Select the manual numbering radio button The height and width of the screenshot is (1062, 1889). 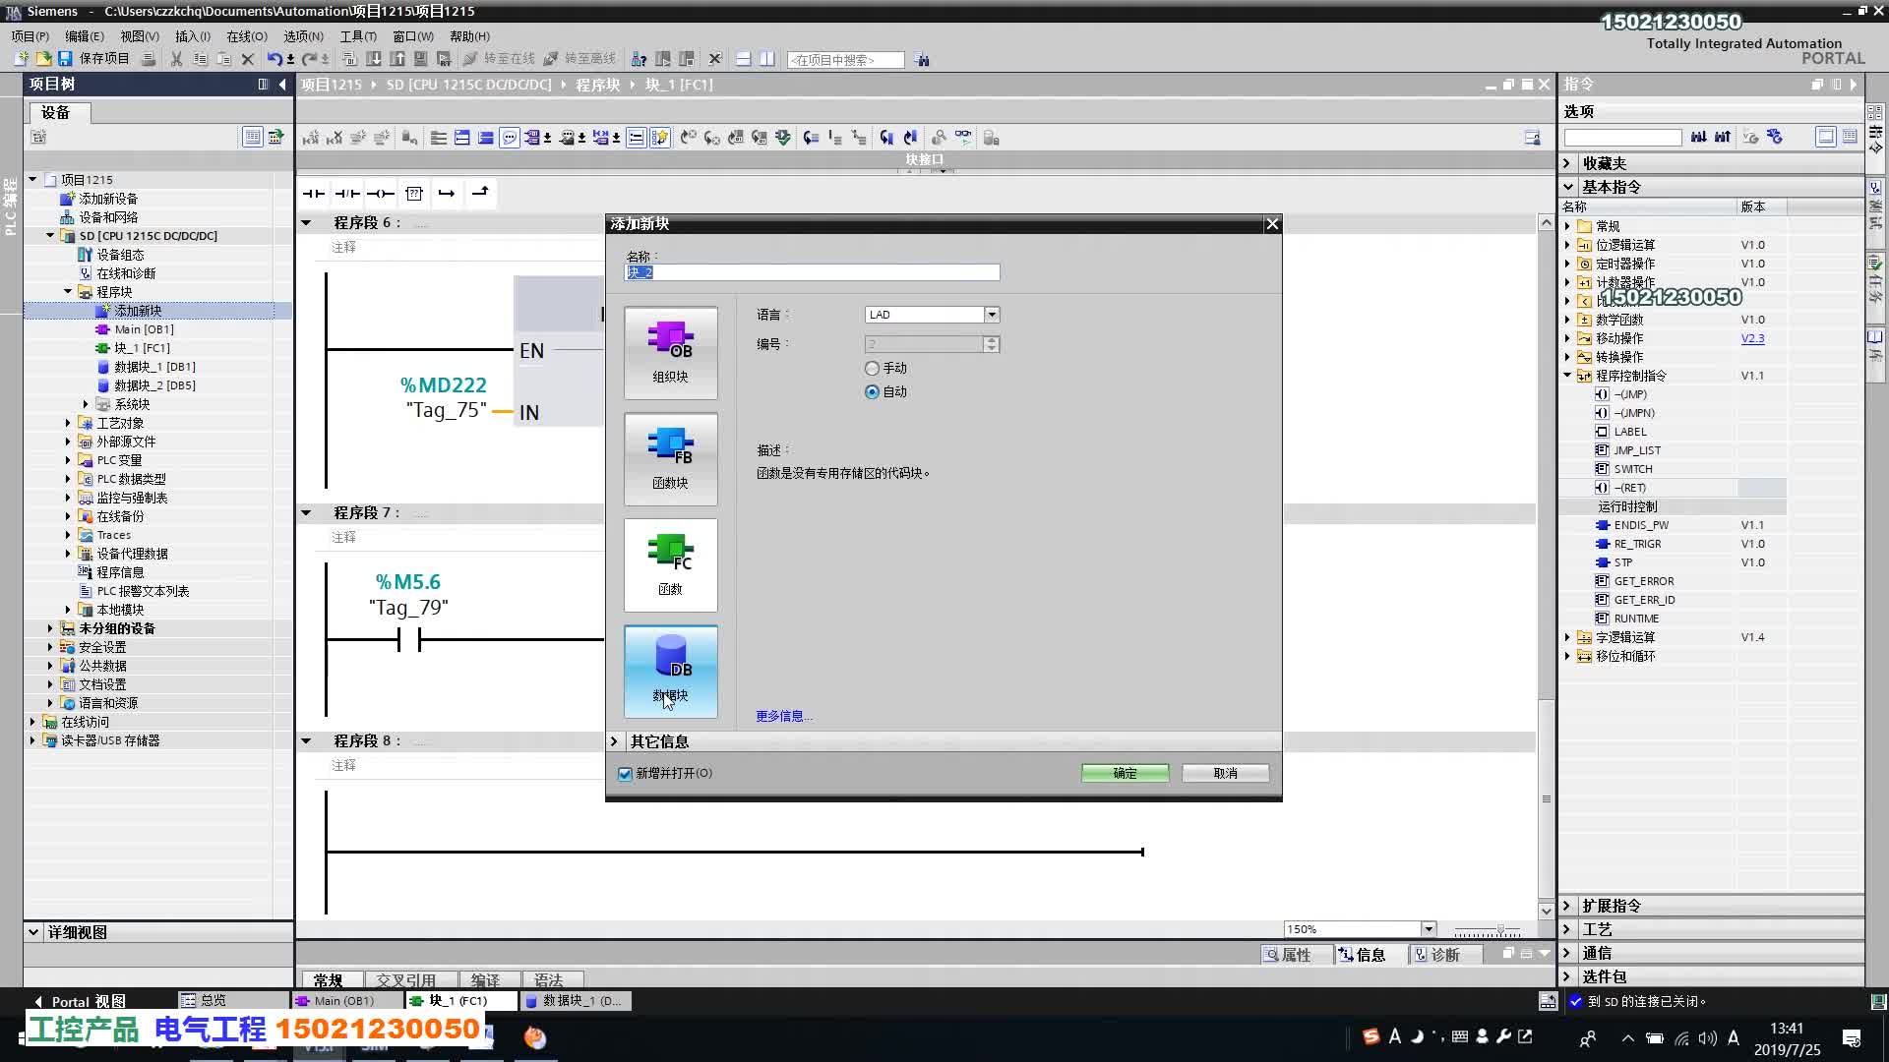pos(872,368)
